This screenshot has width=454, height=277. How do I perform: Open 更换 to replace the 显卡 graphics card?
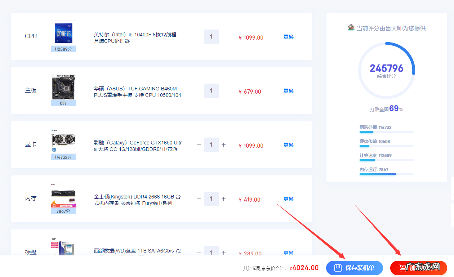tap(288, 145)
